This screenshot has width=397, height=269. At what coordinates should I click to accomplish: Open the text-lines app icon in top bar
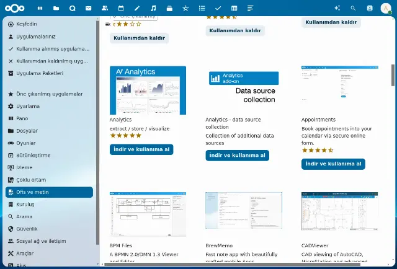tap(250, 8)
